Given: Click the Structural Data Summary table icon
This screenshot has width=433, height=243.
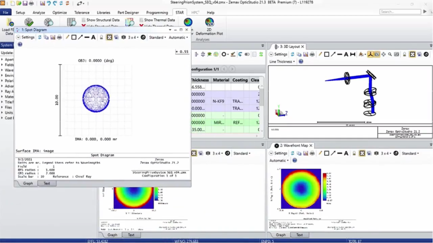Looking at the screenshot, I should [71, 22].
